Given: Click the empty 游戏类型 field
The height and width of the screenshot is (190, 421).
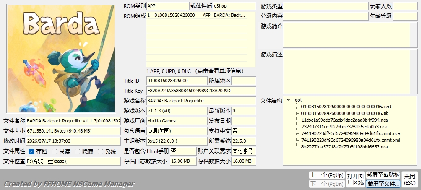Looking at the screenshot, I should point(326,6).
